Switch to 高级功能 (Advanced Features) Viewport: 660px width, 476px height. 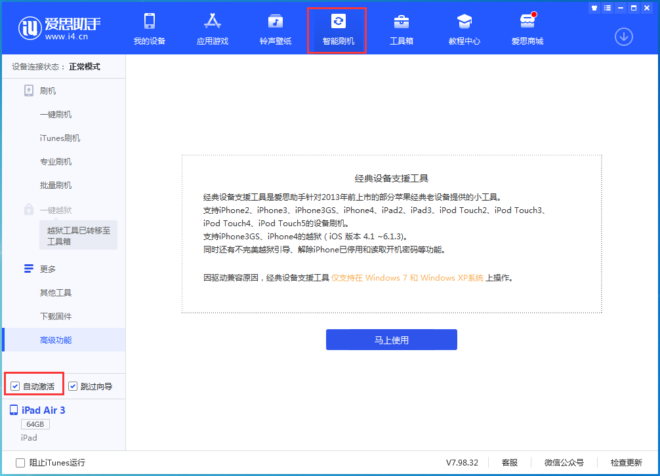pos(56,340)
